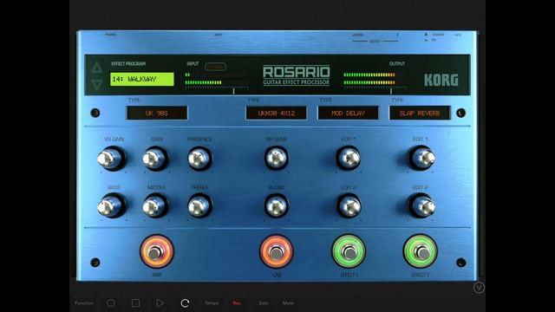Adjust the output level slider marker
The image size is (555, 312).
point(391,91)
